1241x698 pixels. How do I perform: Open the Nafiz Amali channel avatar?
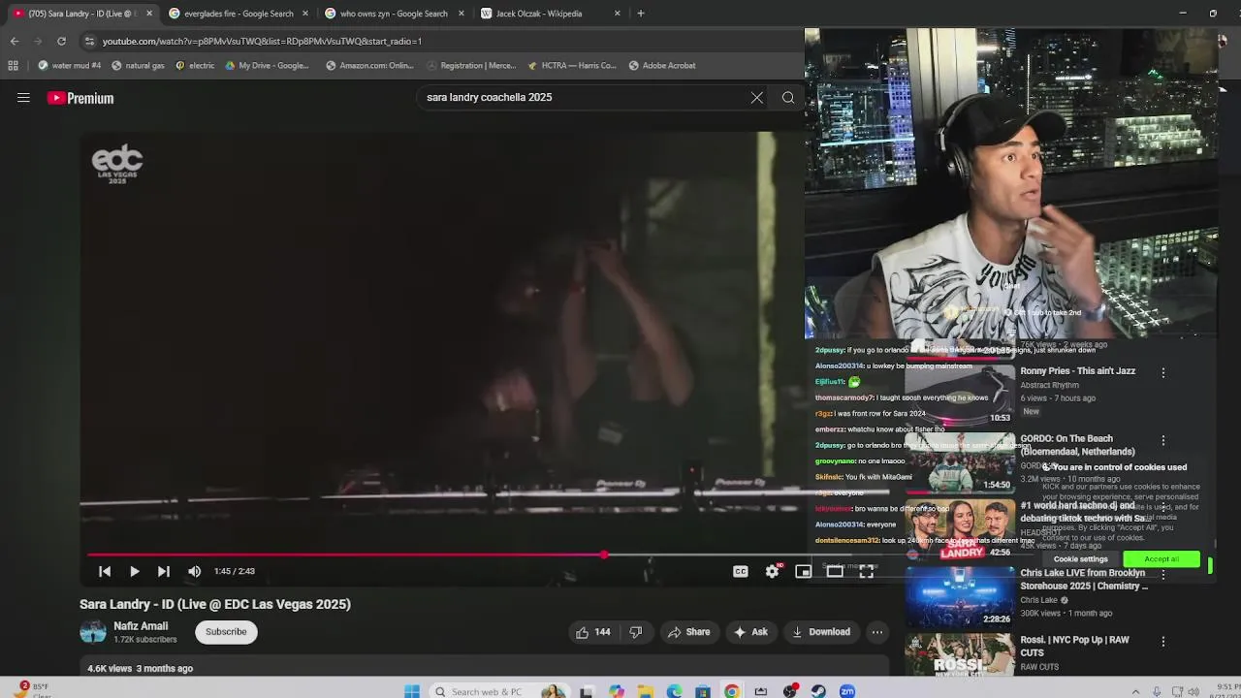(93, 632)
